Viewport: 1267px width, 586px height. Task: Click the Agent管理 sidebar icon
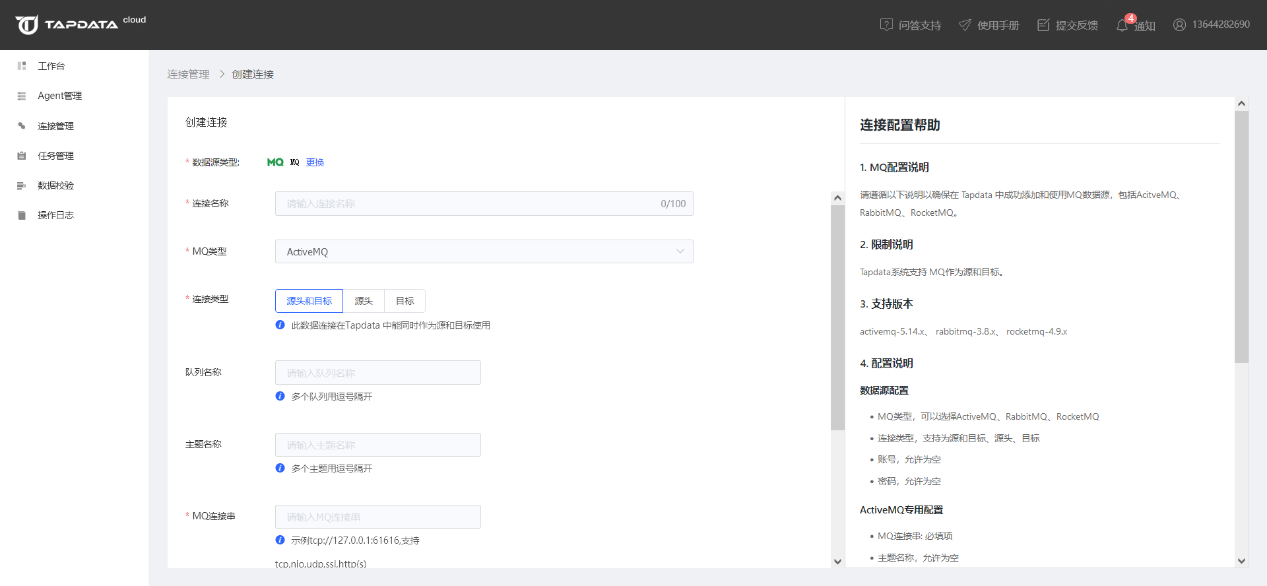click(22, 96)
